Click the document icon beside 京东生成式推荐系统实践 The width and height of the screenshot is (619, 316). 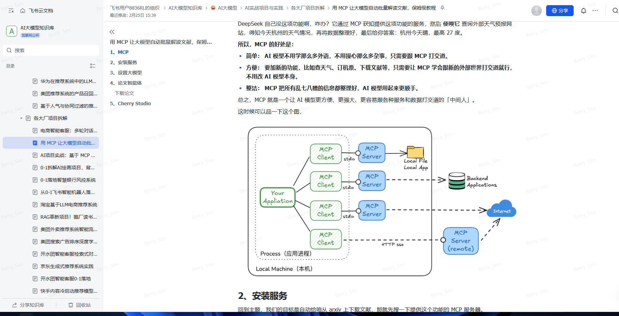tap(35, 266)
